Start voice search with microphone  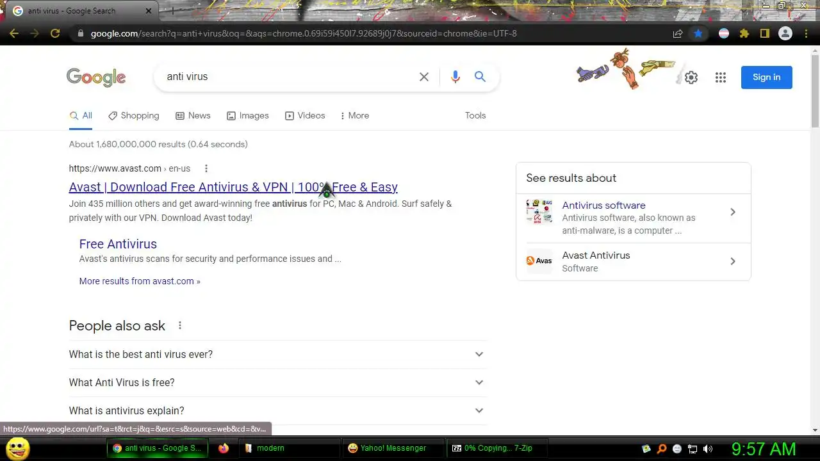[x=455, y=77]
